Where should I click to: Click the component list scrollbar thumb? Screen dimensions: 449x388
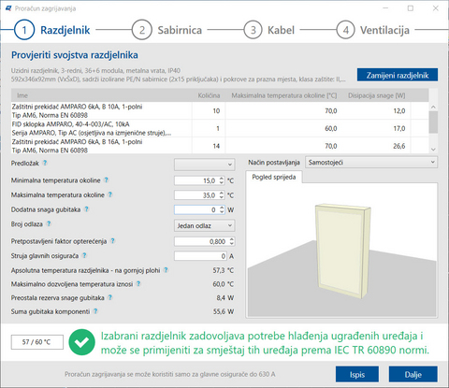tap(433, 122)
